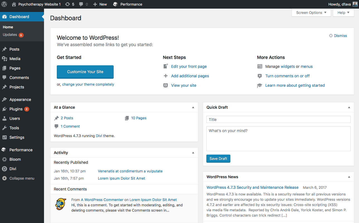Open the menus link under More Actions
Viewport: 359px width, 223px height.
point(307,66)
